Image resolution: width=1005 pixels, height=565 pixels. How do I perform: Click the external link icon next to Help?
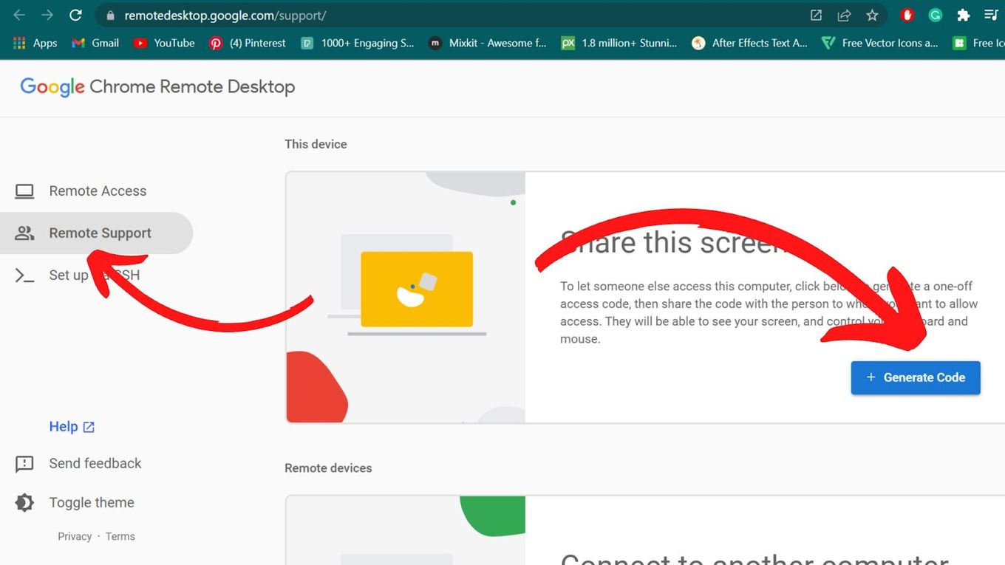[x=89, y=427]
